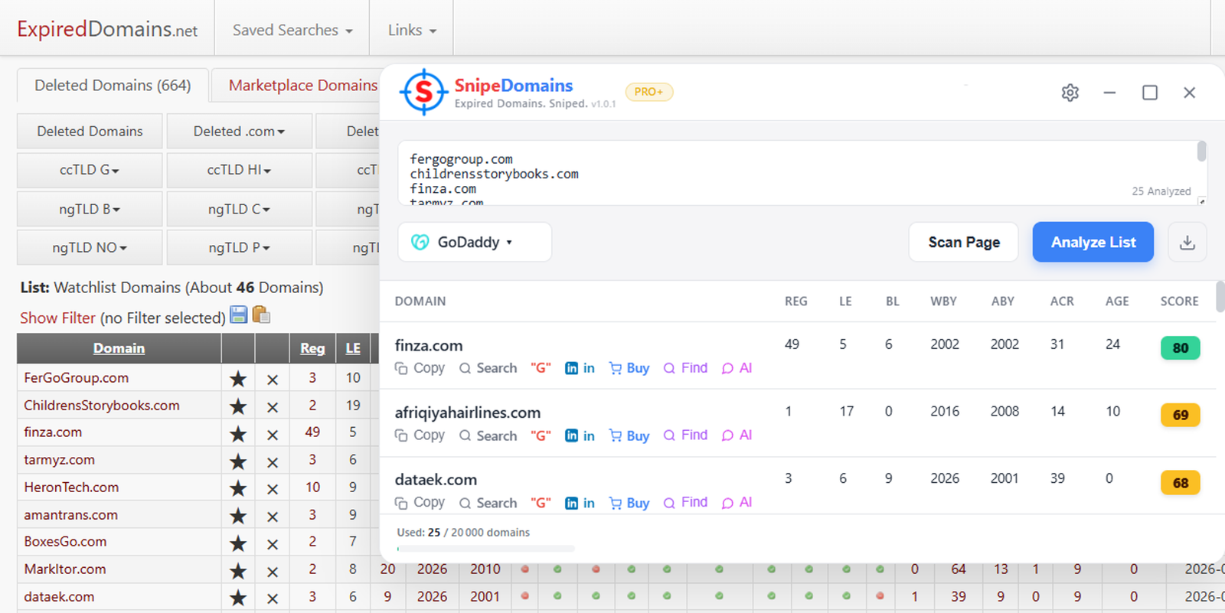This screenshot has height=613, width=1225.
Task: Open the amantrans.com domain link
Action: 70,514
